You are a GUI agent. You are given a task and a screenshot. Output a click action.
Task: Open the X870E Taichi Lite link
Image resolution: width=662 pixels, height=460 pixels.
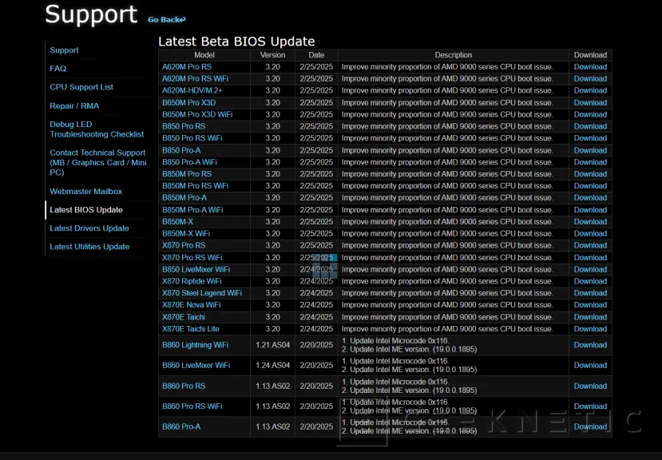tap(191, 329)
